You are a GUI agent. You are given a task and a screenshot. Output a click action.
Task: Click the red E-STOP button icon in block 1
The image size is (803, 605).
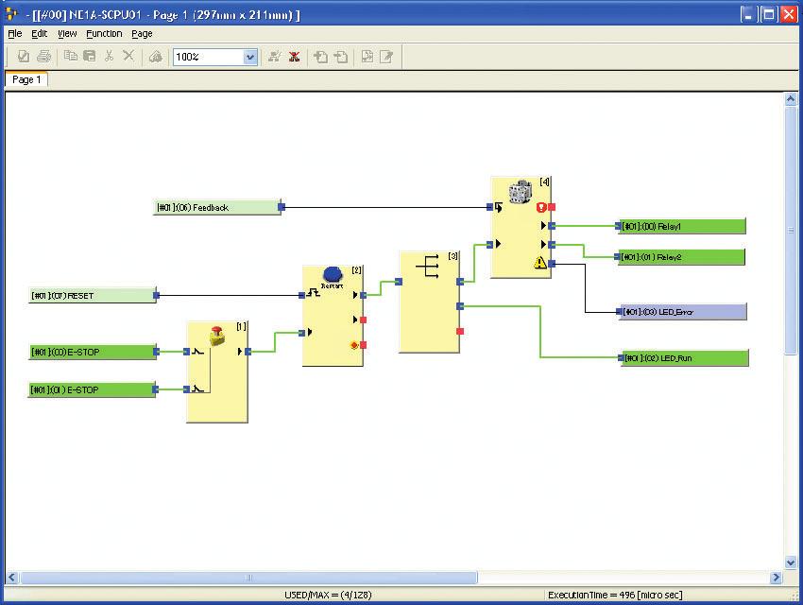[x=217, y=336]
